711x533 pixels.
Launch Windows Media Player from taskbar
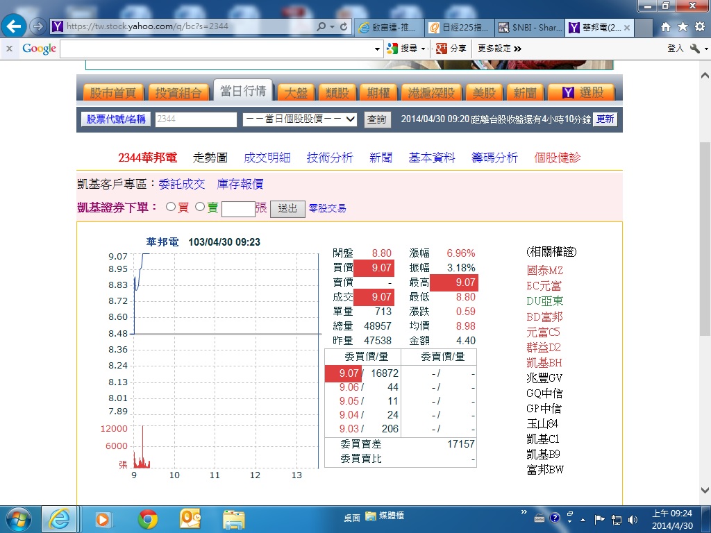pyautogui.click(x=103, y=519)
